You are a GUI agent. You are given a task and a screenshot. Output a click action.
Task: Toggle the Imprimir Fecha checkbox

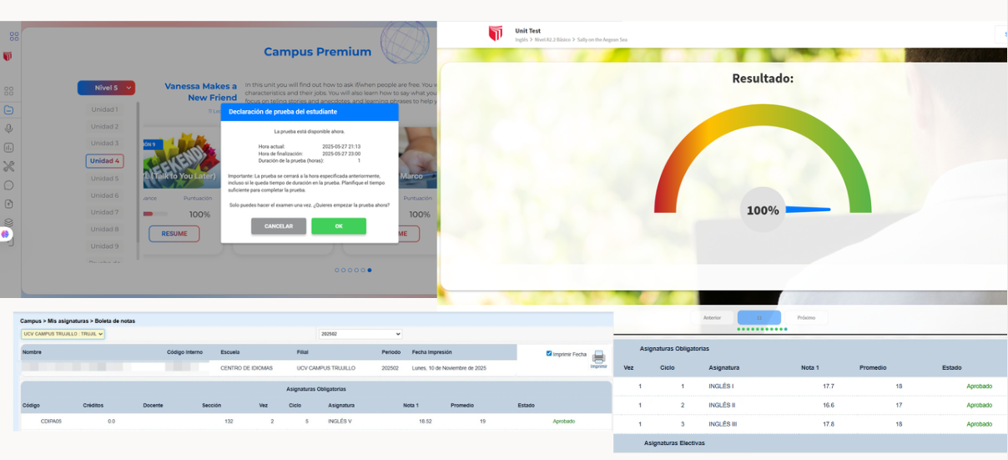(x=549, y=353)
